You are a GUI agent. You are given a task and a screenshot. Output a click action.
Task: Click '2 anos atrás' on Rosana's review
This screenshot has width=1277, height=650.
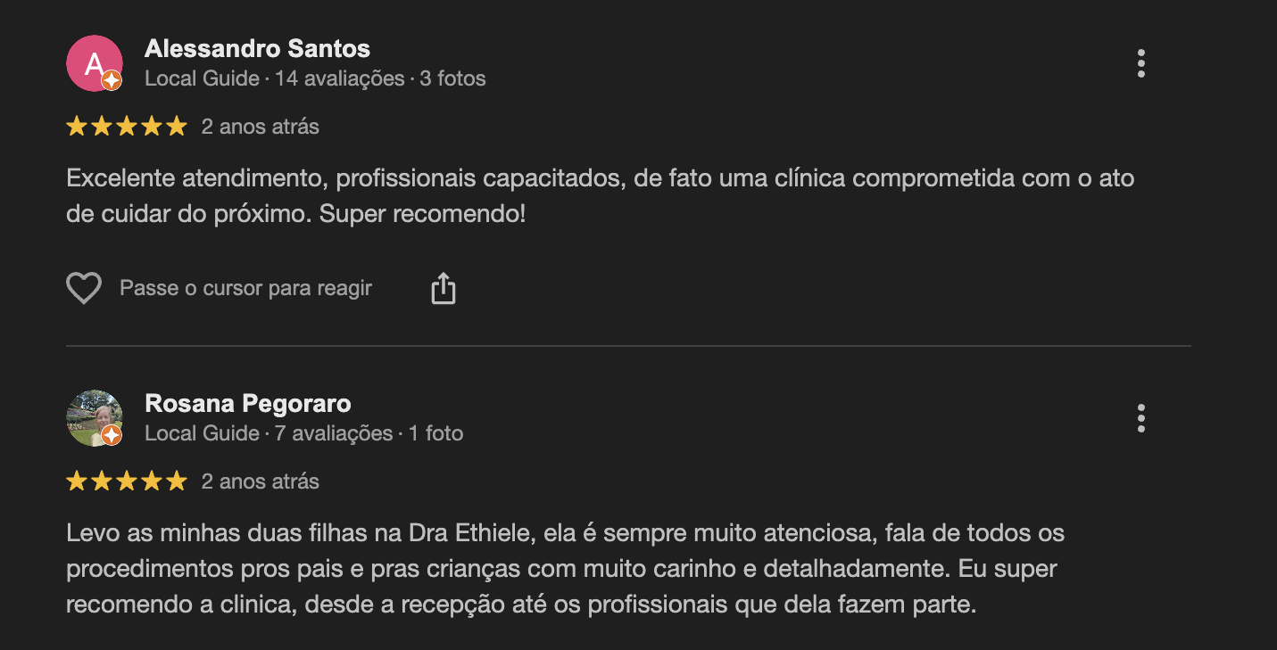(260, 481)
